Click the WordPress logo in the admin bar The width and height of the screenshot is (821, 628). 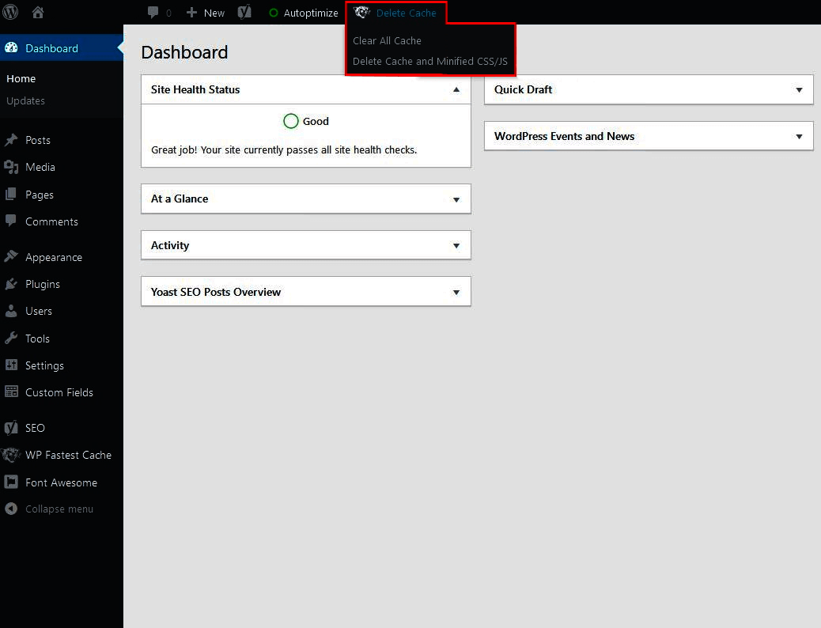(10, 12)
